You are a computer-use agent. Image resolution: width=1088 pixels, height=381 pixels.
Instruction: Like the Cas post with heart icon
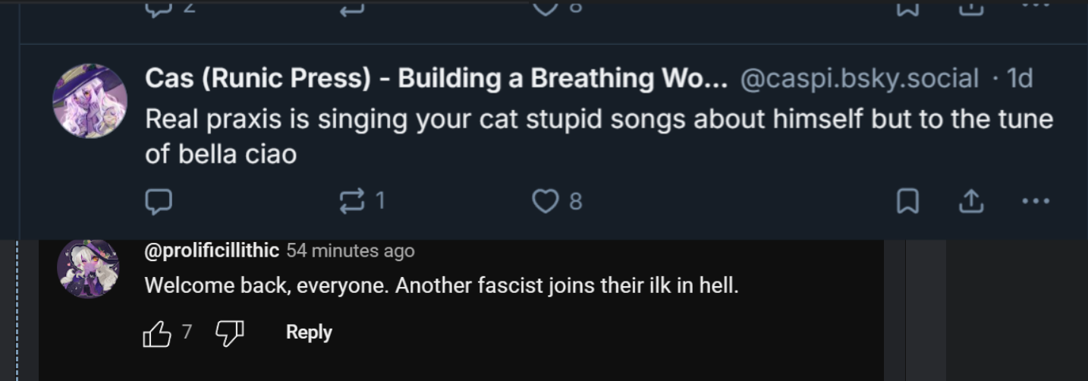click(x=545, y=201)
